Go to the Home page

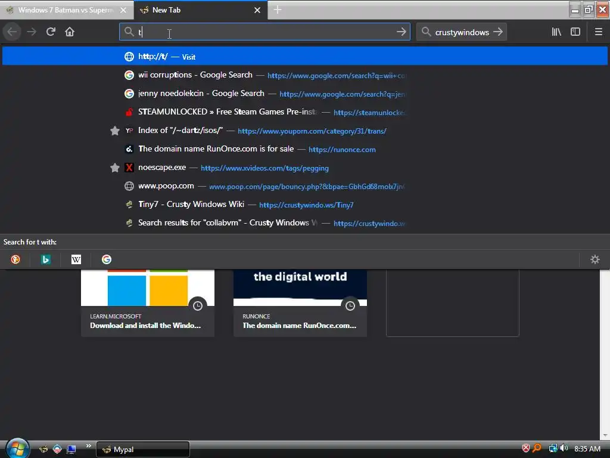click(70, 32)
